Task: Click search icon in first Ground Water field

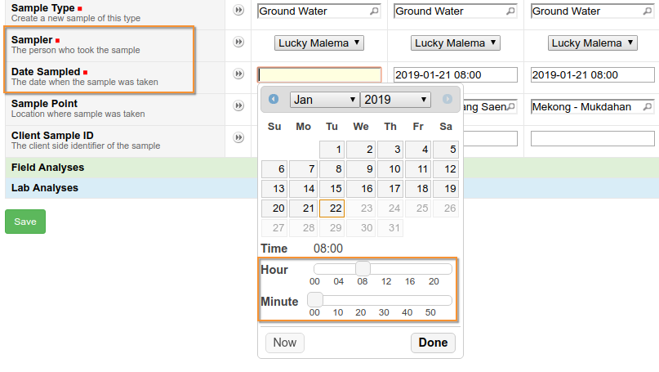Action: pyautogui.click(x=374, y=11)
